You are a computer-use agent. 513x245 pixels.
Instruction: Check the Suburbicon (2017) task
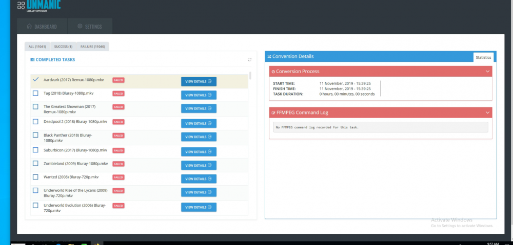point(35,150)
